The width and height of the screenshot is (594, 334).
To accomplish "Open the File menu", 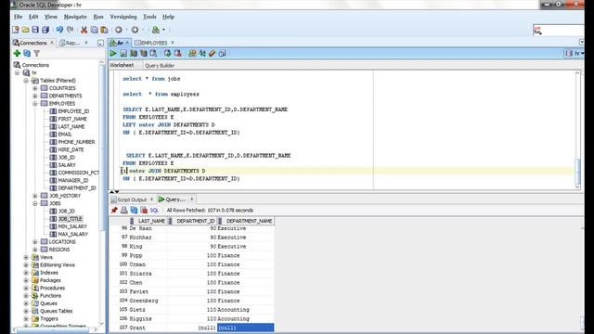I will pos(18,17).
